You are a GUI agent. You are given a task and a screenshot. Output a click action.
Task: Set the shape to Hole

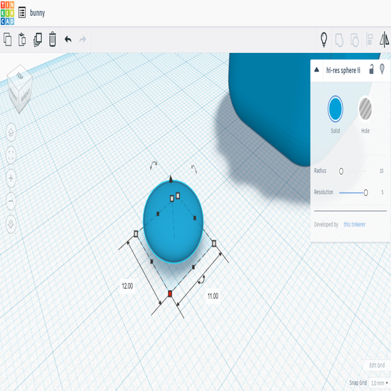pos(365,109)
